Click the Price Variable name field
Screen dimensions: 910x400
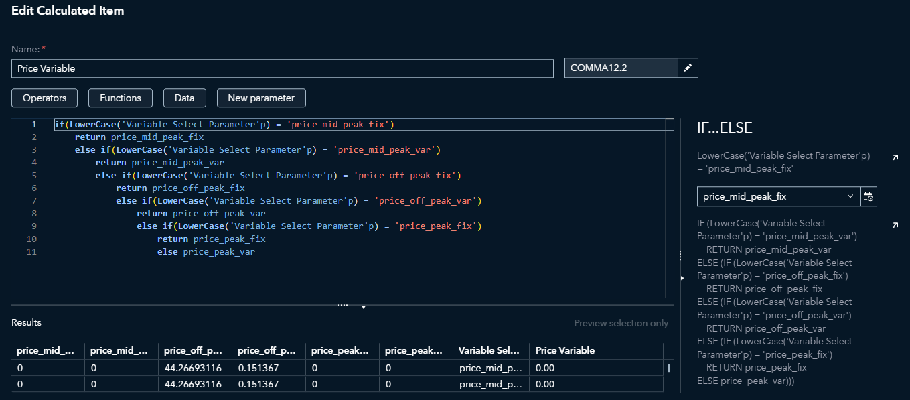[x=283, y=68]
